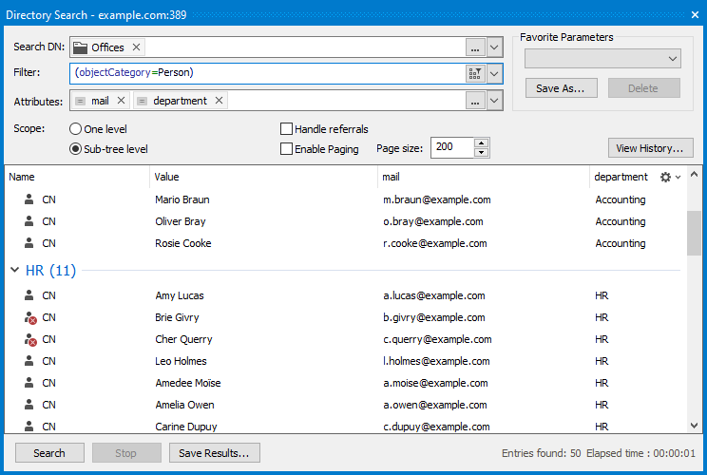
Task: Open the Favorite Parameters dropdown
Action: pos(602,59)
